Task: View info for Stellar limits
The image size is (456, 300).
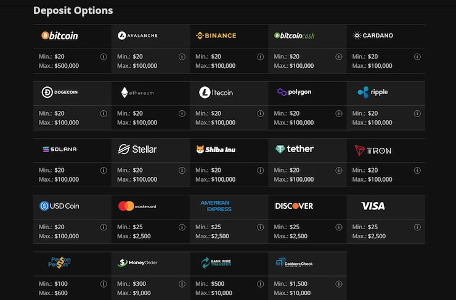Action: tap(182, 171)
